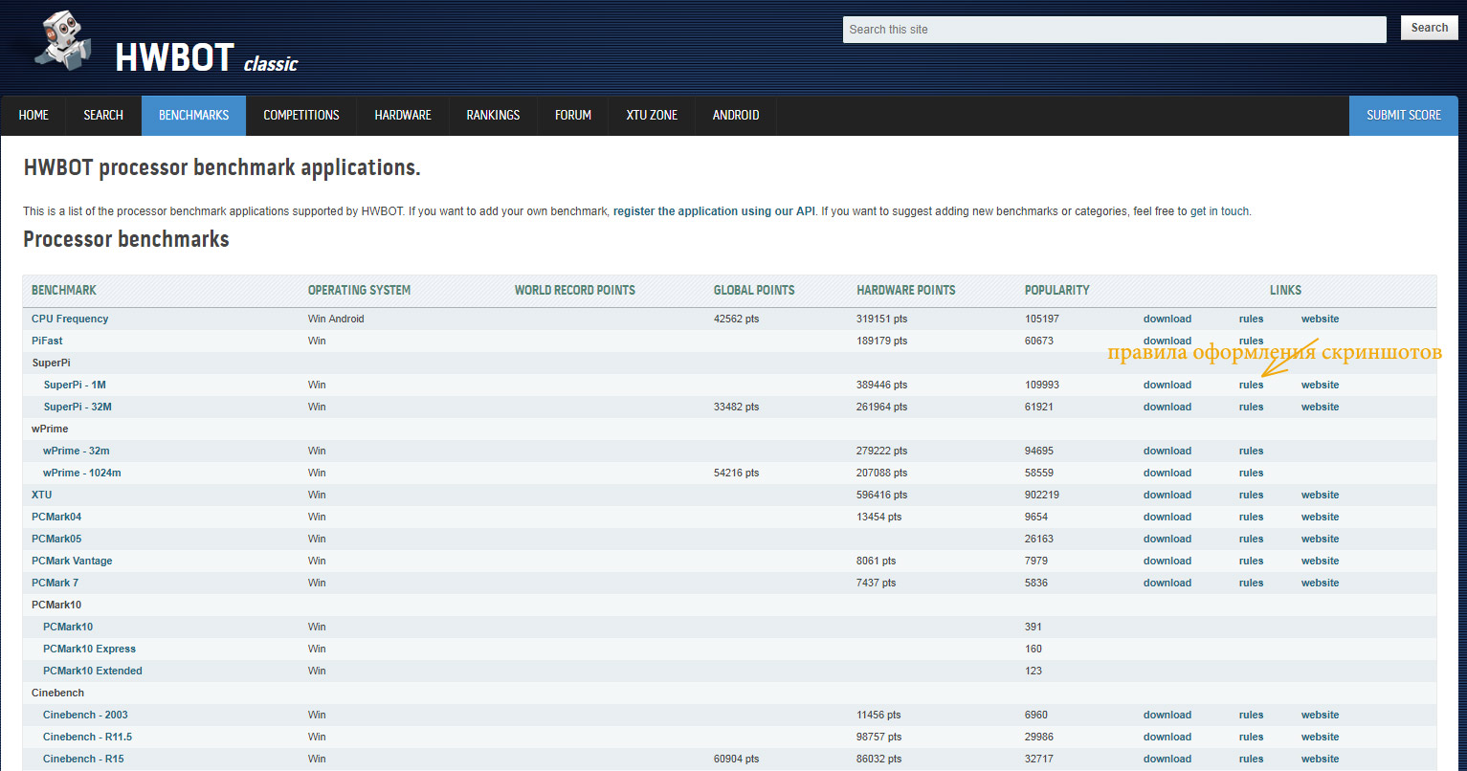The height and width of the screenshot is (771, 1467).
Task: Open the PiFast benchmark link
Action: pos(47,341)
